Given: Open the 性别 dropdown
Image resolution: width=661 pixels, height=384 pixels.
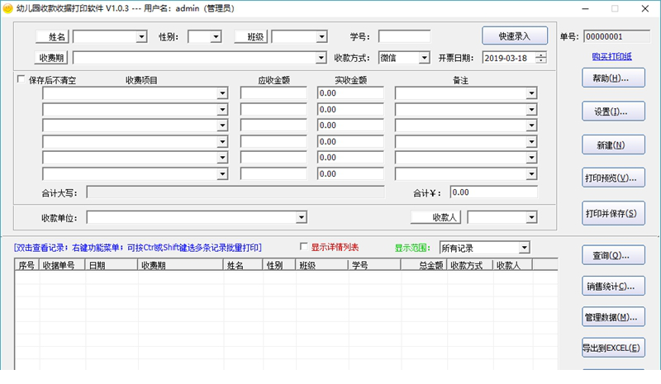Looking at the screenshot, I should (216, 36).
